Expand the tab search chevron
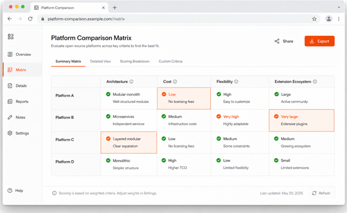Screen dimensions: 347x213 click(x=339, y=7)
